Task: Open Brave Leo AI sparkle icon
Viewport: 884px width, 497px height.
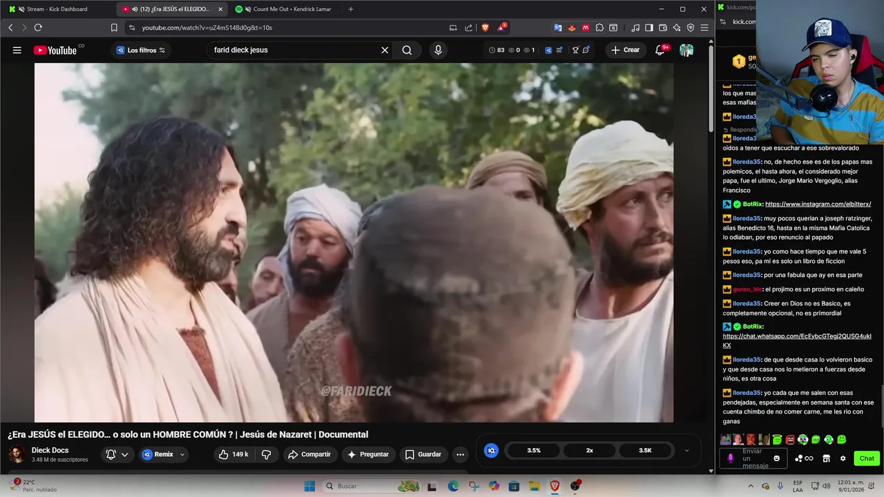Action: pyautogui.click(x=677, y=28)
